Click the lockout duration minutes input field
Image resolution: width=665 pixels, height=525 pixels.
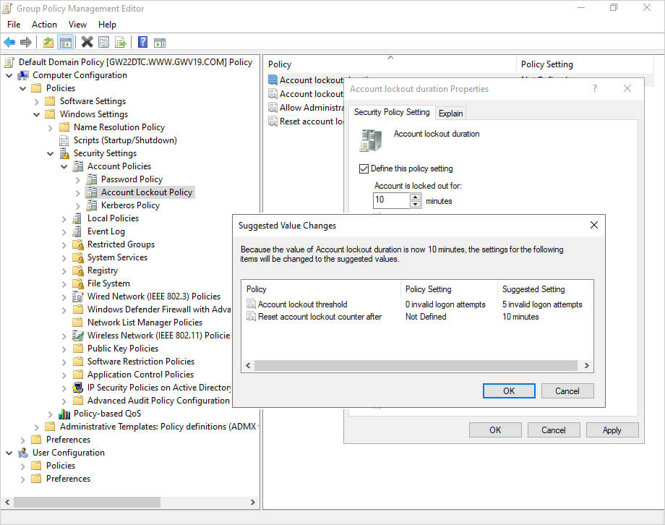(x=390, y=200)
